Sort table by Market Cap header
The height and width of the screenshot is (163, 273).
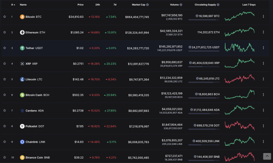[x=138, y=5]
